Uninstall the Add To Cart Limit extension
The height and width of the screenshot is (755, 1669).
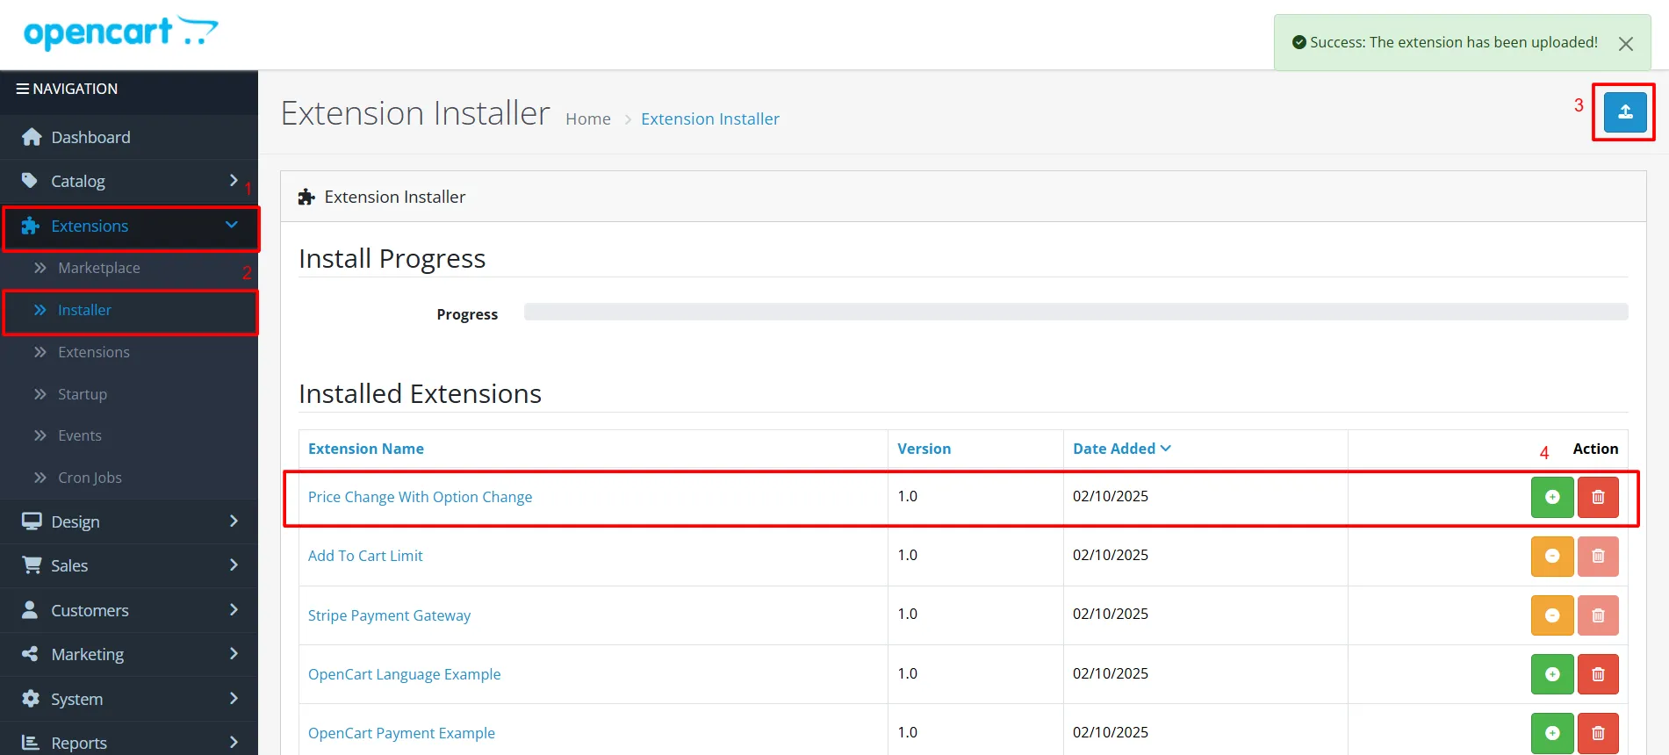pyautogui.click(x=1551, y=556)
